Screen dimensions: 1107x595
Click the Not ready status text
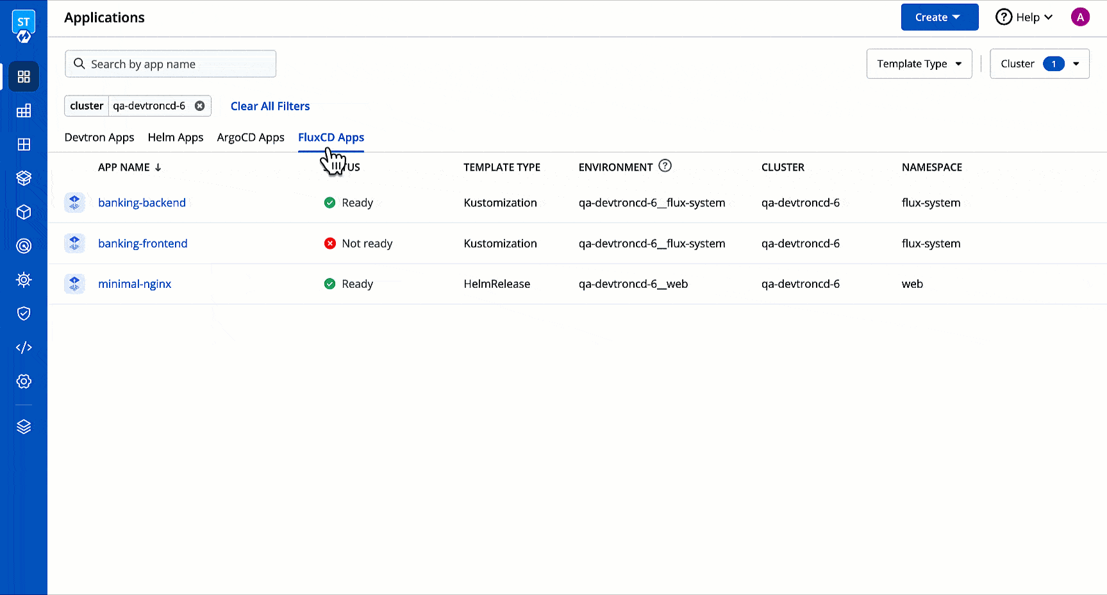tap(367, 244)
